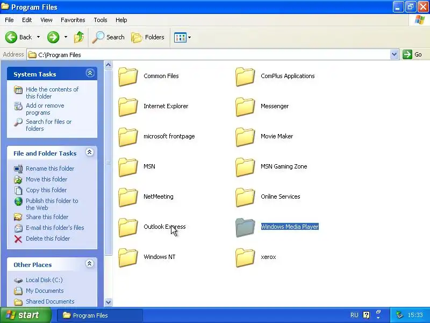Select the Windows Media Player folder icon
Image resolution: width=430 pixels, height=323 pixels.
tap(245, 228)
